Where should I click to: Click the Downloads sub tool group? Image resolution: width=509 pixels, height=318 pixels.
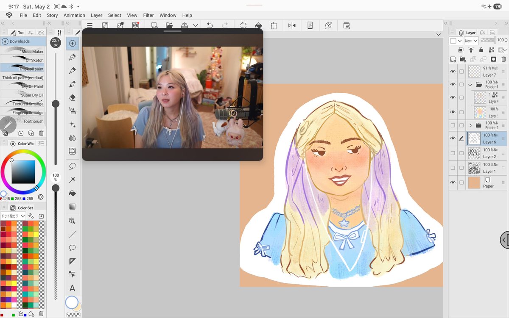coord(23,41)
